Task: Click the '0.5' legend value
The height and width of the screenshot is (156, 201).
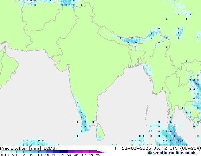Action: pyautogui.click(x=11, y=155)
